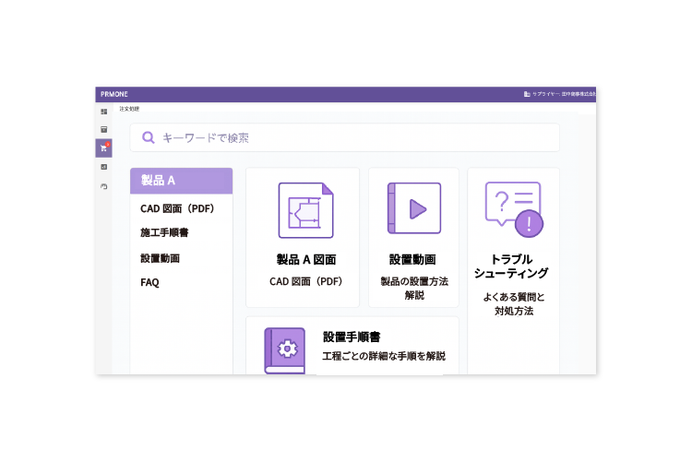Select 製品 A header in left menu
692x461 pixels.
coord(181,181)
